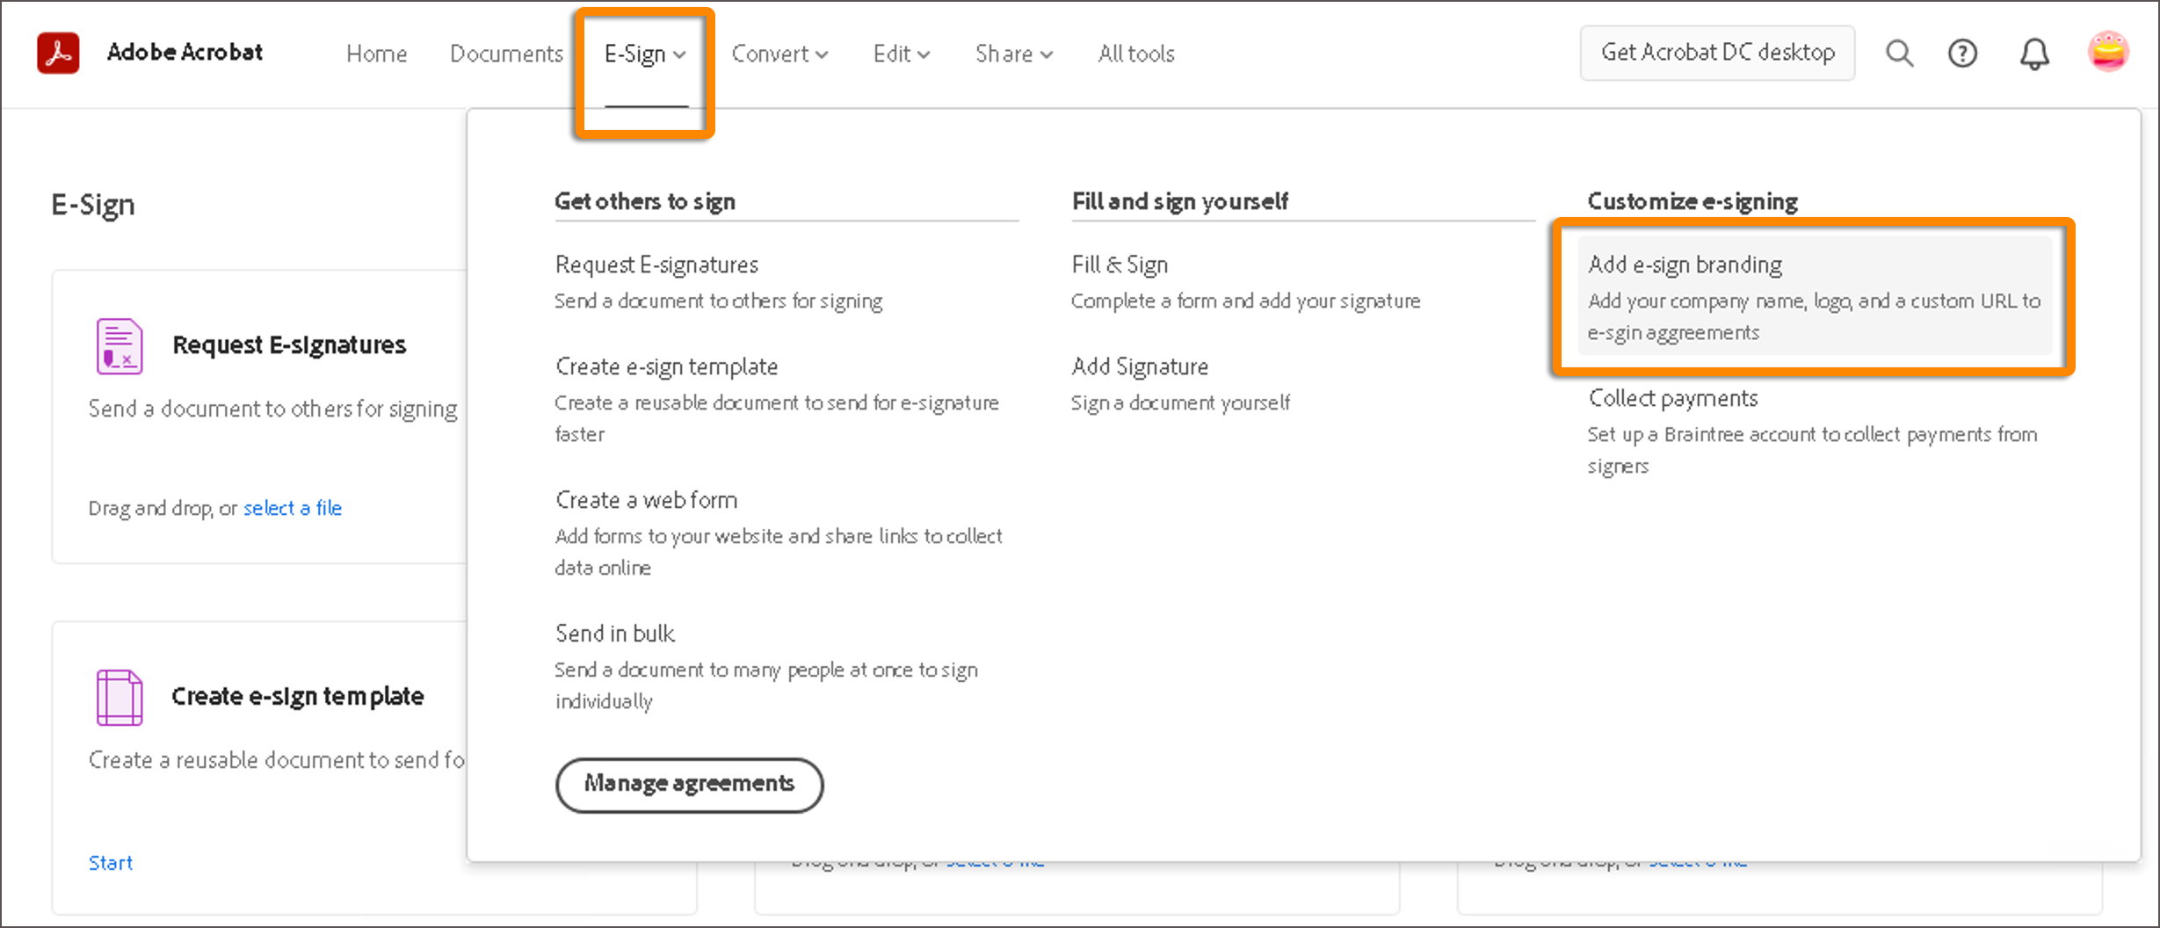
Task: Expand the Convert dropdown menu
Action: [x=779, y=54]
